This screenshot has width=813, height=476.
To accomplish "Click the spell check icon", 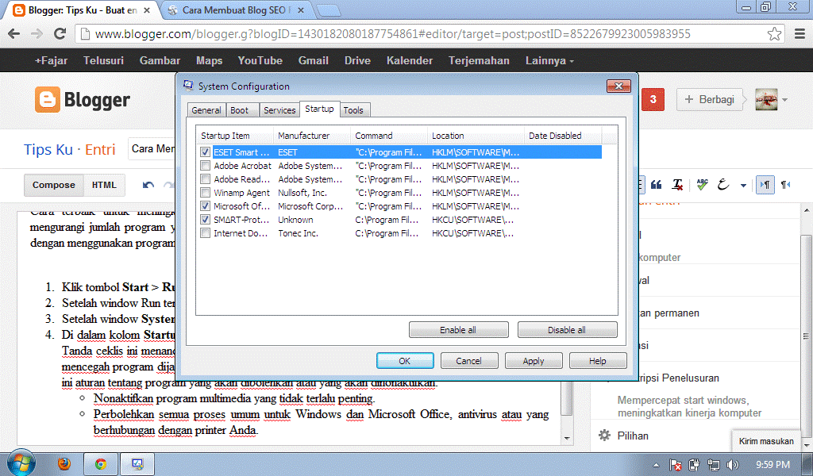I will pyautogui.click(x=702, y=184).
